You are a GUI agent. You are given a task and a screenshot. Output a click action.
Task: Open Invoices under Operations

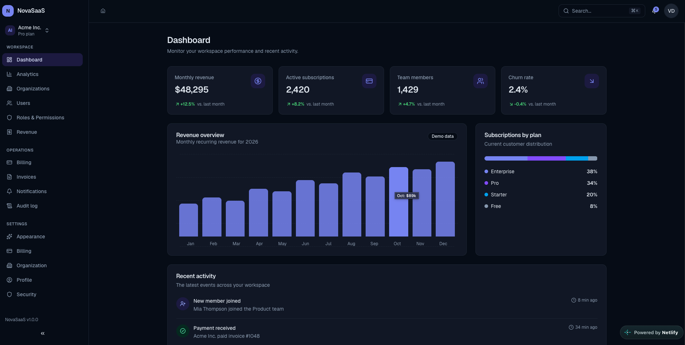pyautogui.click(x=42, y=177)
